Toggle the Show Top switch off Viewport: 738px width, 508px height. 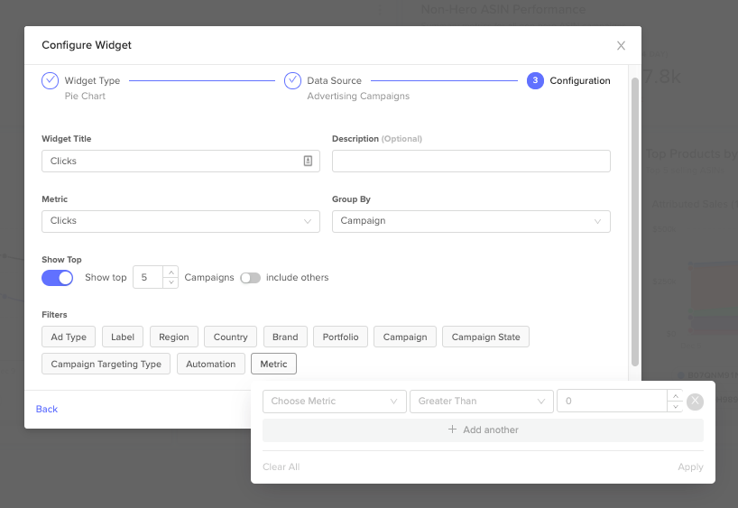click(58, 278)
